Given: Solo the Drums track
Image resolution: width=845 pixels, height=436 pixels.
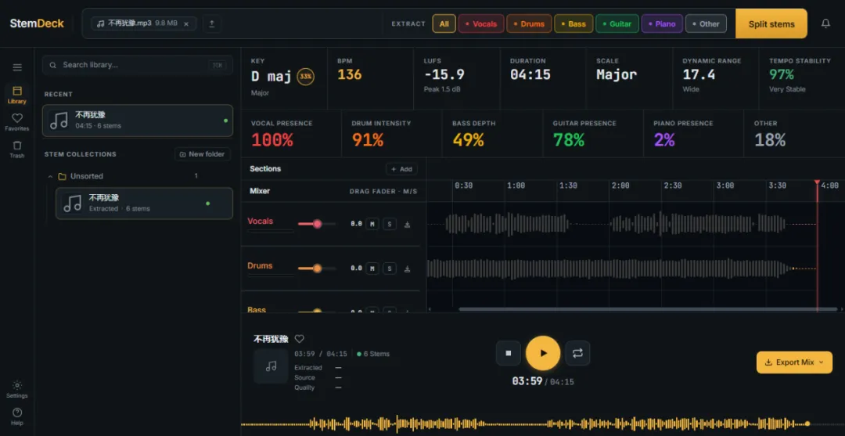Looking at the screenshot, I should point(390,268).
